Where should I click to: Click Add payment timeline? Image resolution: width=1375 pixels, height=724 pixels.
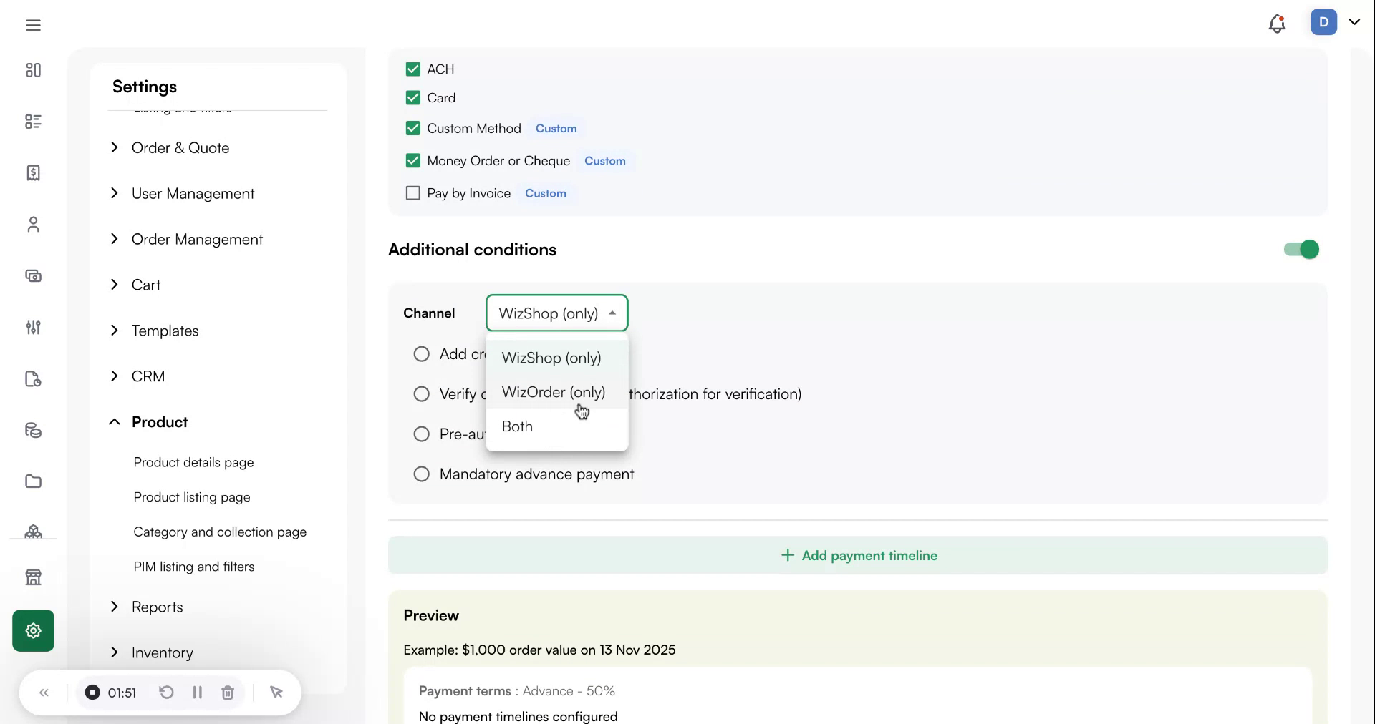click(858, 555)
